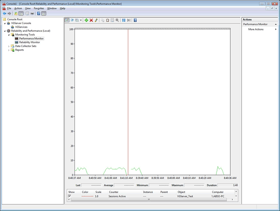Collapse the Monitoring Tools tree node
The height and width of the screenshot is (211, 280).
click(x=9, y=35)
